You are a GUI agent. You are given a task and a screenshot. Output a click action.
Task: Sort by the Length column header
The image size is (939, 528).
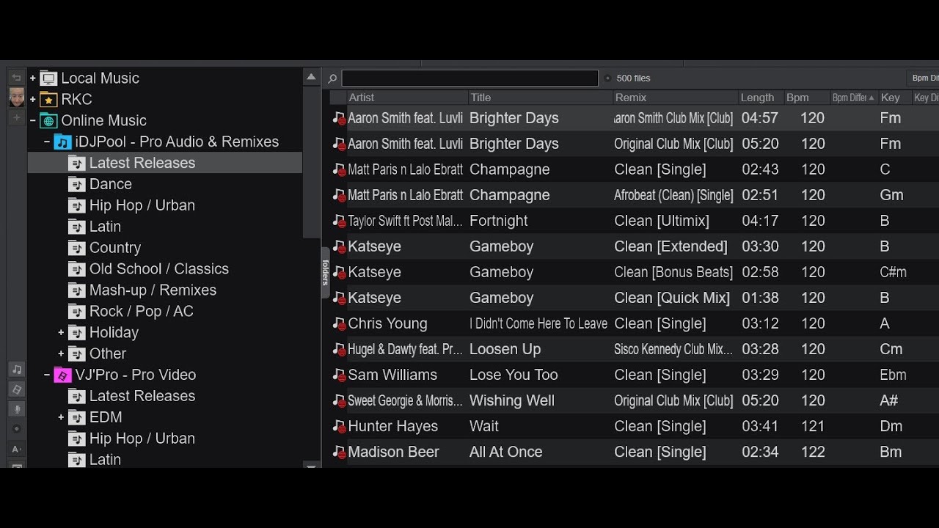(x=761, y=98)
